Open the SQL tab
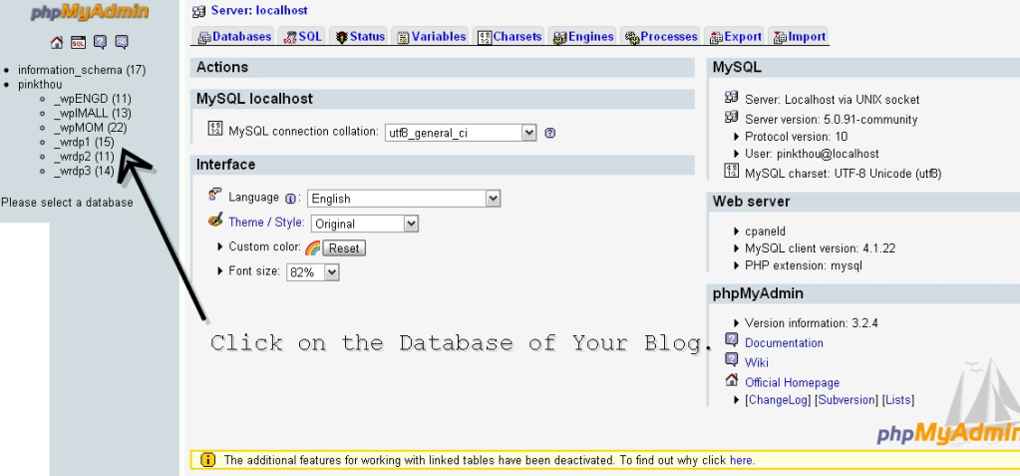The image size is (1020, 476). point(302,37)
